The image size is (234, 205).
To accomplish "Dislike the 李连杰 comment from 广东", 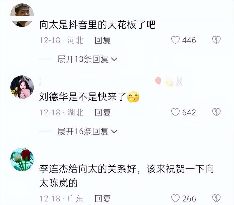I will (x=216, y=198).
